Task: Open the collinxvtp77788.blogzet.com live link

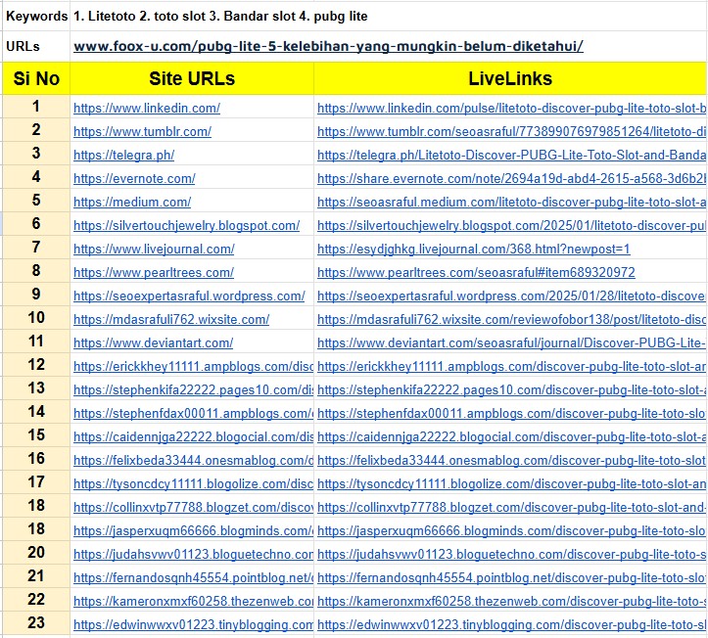Action: pos(511,507)
